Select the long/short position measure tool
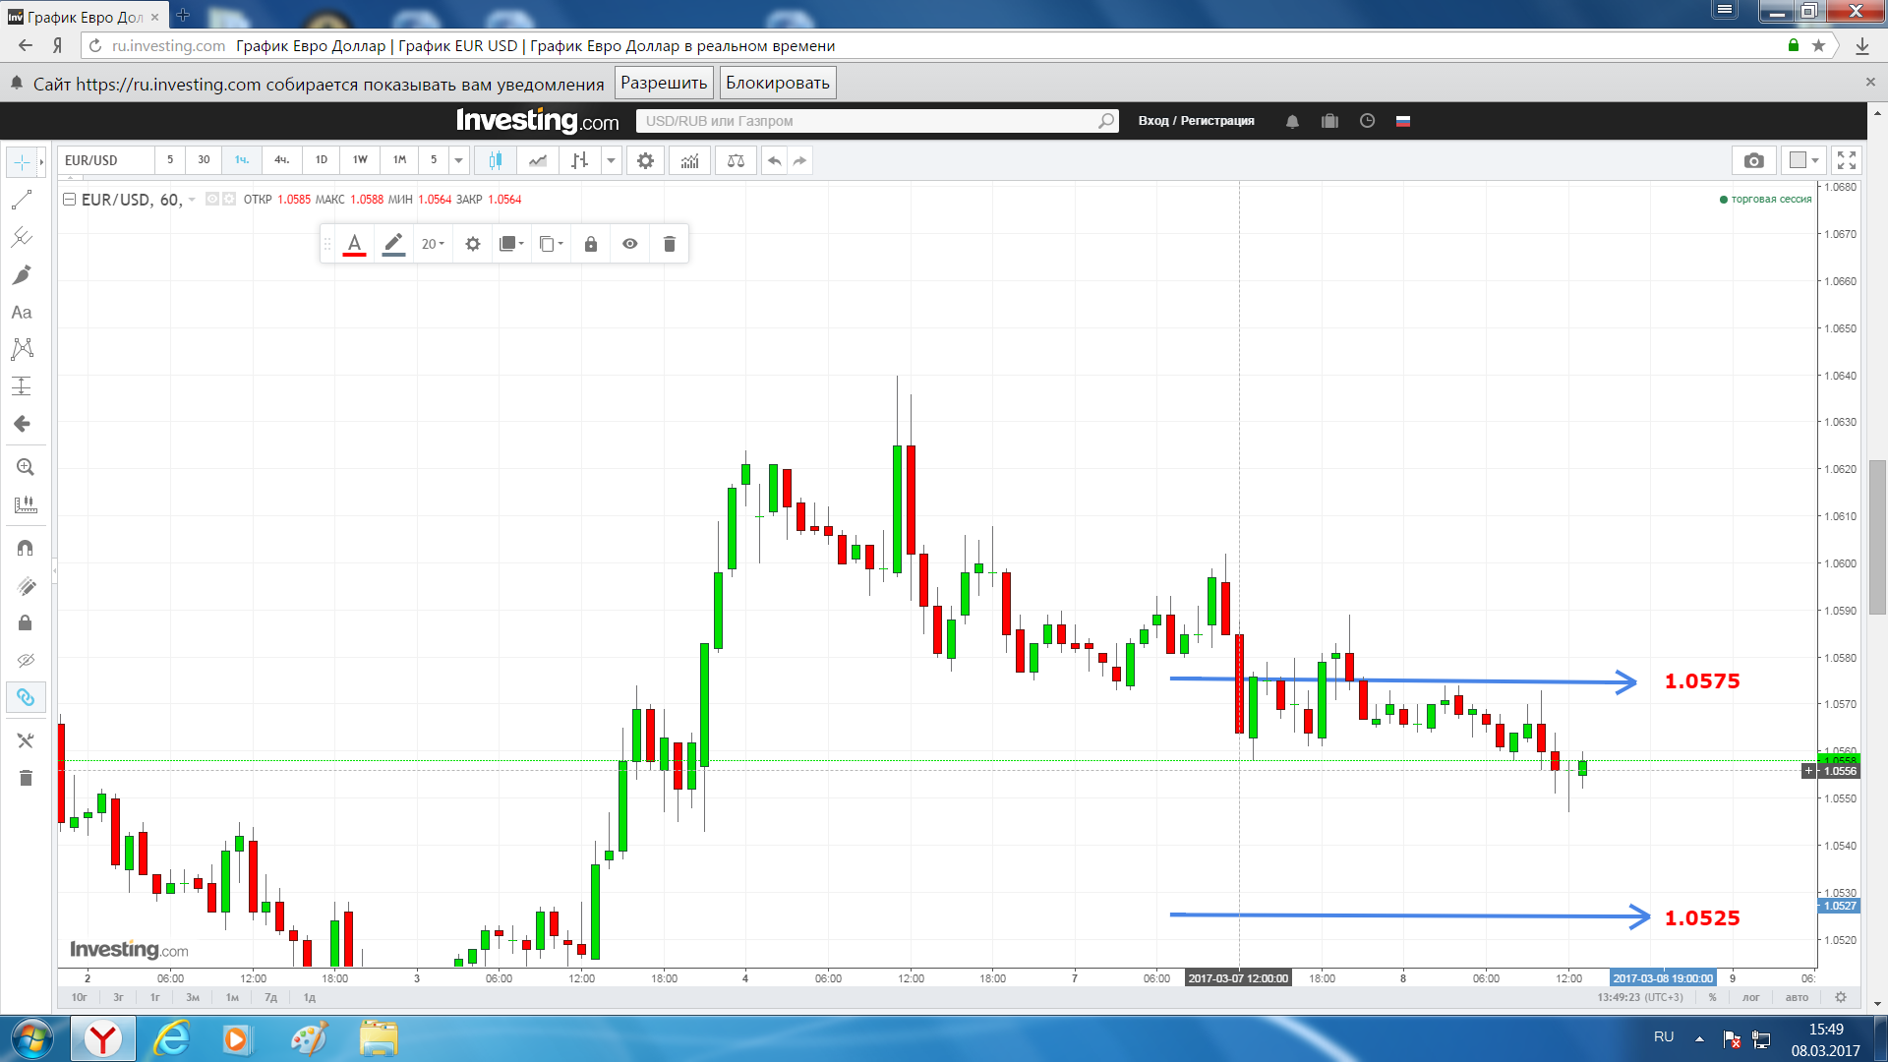 (x=22, y=386)
